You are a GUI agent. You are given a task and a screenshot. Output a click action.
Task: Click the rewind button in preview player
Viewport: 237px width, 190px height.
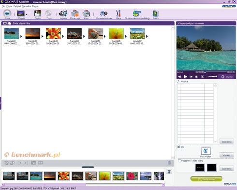180,77
